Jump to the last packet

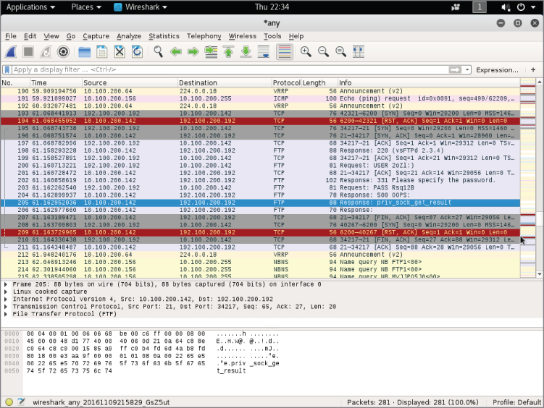click(x=246, y=52)
